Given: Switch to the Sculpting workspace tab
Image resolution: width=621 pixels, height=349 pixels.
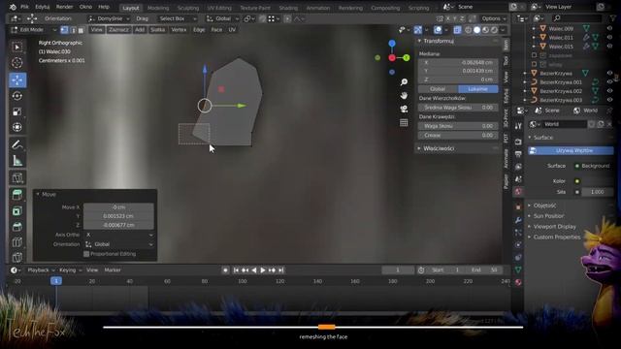Looking at the screenshot, I should [x=188, y=8].
